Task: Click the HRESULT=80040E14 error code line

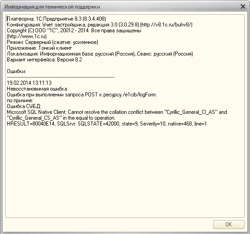Action: pyautogui.click(x=107, y=124)
